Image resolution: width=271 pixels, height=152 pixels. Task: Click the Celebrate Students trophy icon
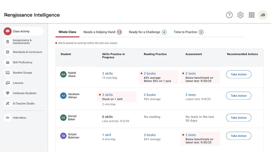pos(8,93)
